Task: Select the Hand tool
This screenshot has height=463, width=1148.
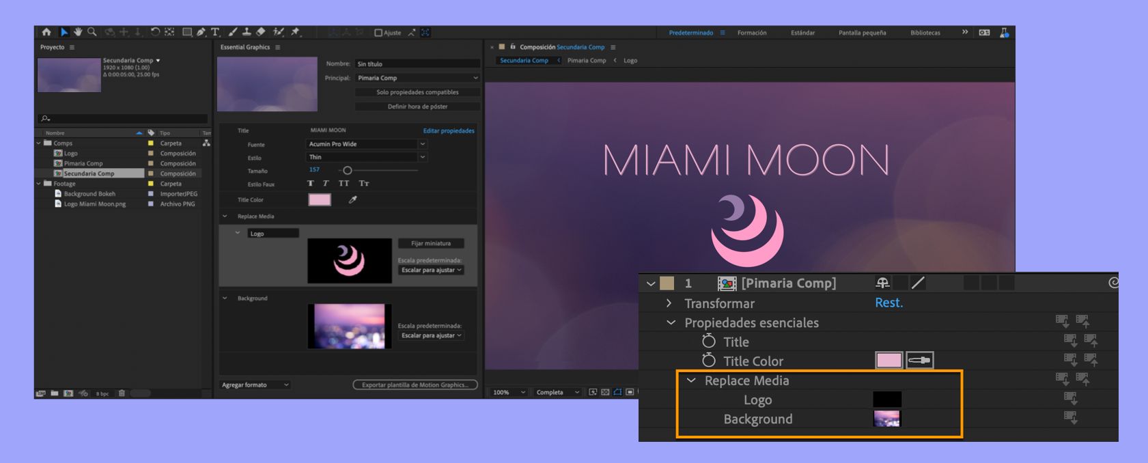Action: point(78,32)
